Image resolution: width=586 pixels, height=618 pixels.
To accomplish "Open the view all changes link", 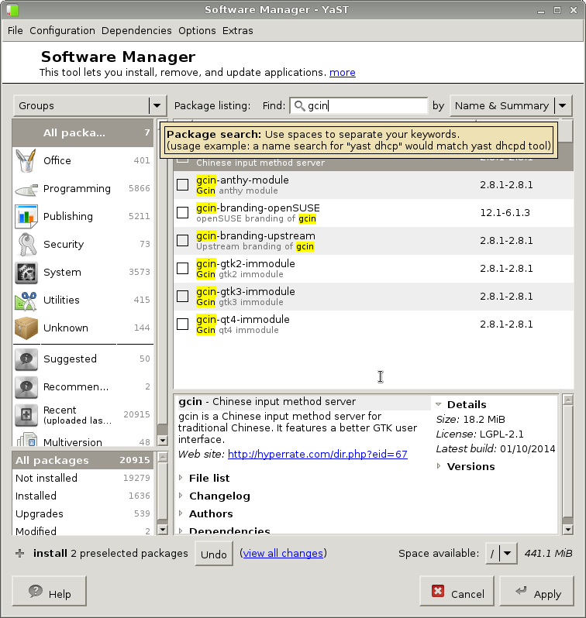I will 283,554.
